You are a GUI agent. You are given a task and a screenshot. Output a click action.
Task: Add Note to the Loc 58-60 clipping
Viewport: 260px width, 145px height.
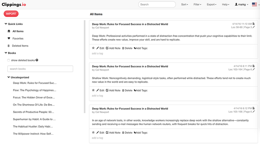113,48
